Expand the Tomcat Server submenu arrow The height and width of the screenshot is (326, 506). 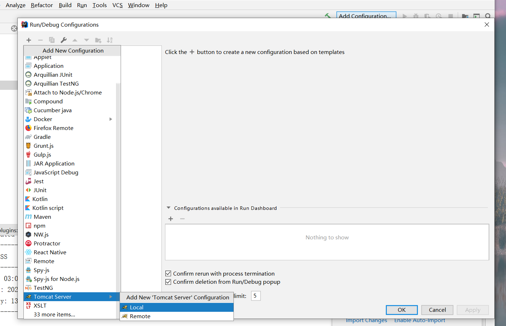111,297
